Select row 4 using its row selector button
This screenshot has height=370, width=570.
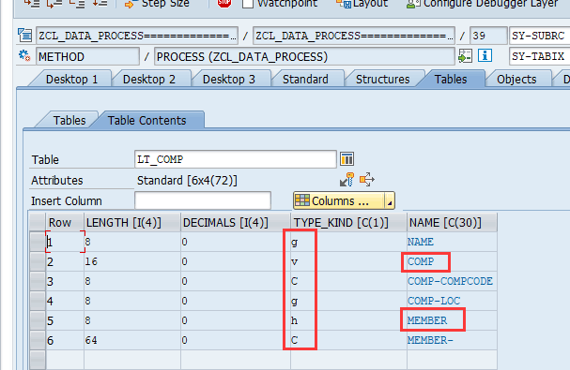pos(37,301)
